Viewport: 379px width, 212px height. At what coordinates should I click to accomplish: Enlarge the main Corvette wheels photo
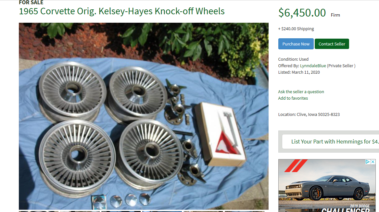144,116
